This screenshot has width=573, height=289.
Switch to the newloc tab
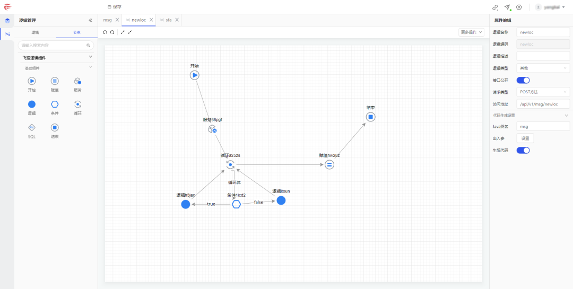tap(138, 20)
